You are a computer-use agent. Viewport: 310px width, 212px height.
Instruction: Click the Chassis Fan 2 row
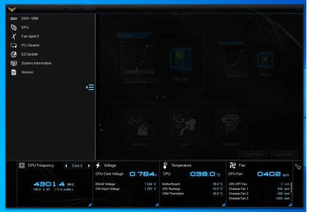click(259, 194)
